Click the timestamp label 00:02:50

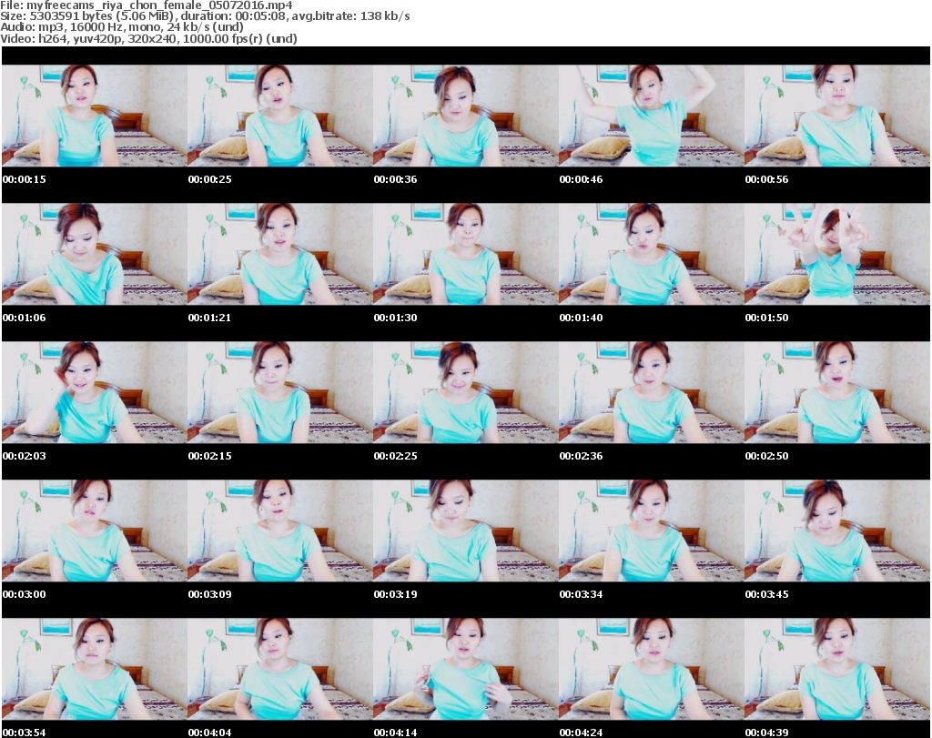tap(766, 456)
